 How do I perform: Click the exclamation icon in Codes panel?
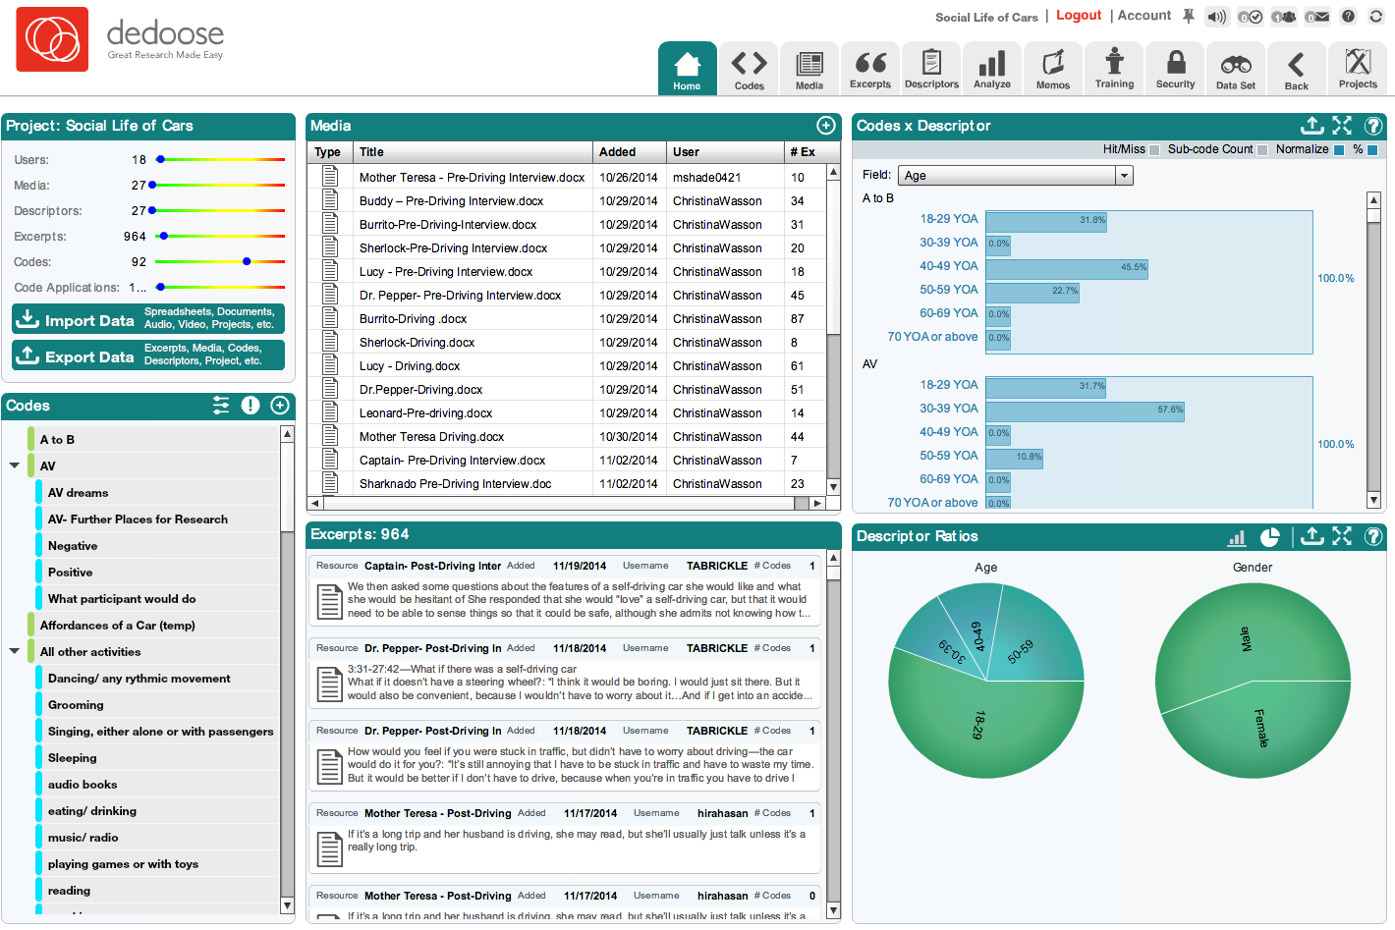(x=251, y=406)
